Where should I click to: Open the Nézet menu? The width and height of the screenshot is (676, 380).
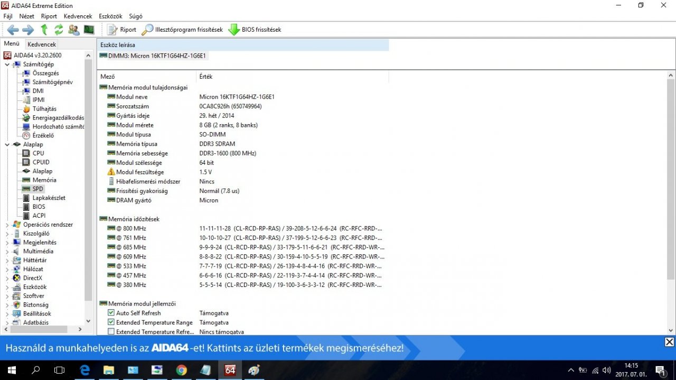26,16
